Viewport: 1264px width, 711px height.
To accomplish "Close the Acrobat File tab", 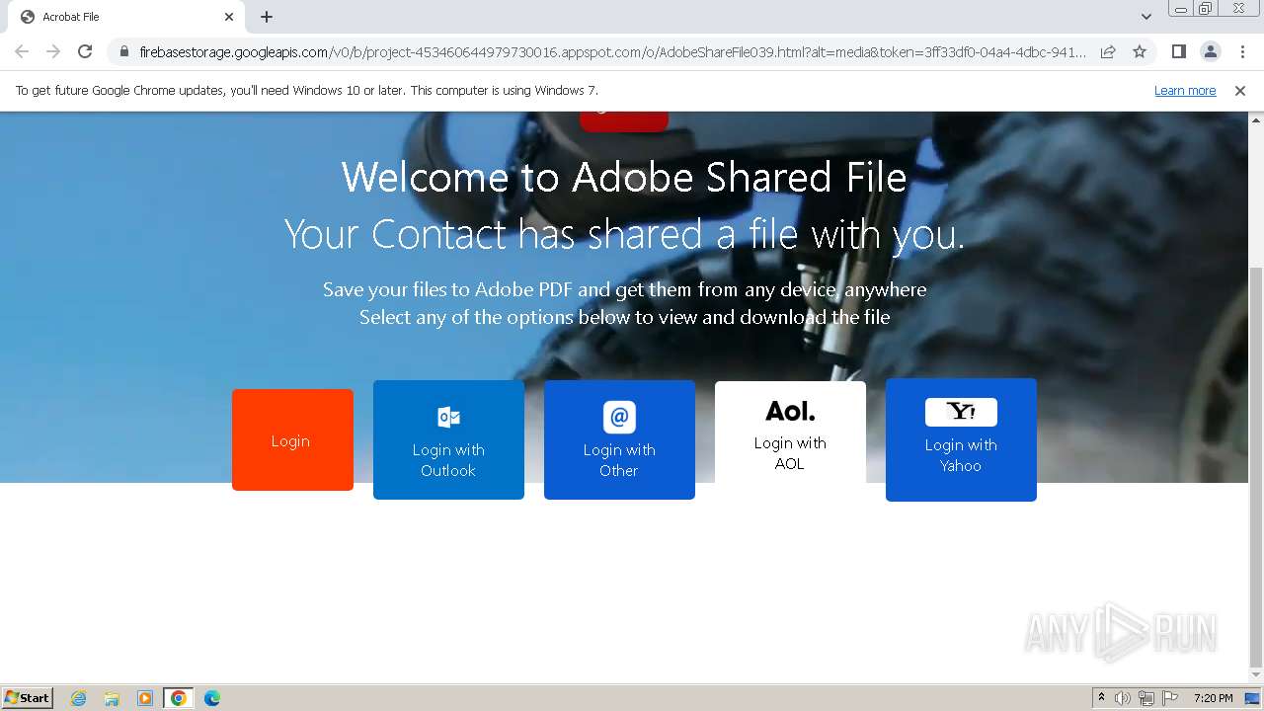I will 229,17.
